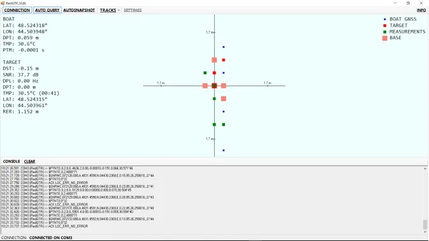
Task: Click the console scroll up arrow
Action: (x=425, y=169)
